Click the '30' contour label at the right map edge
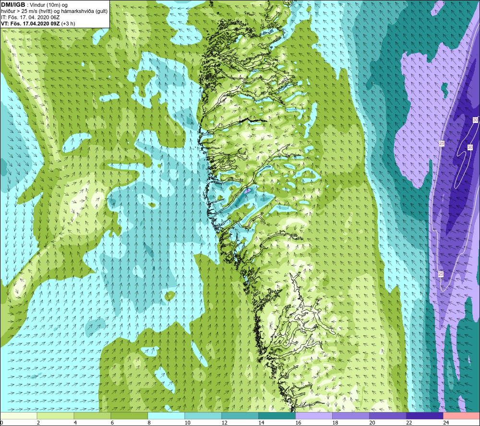 click(x=475, y=120)
